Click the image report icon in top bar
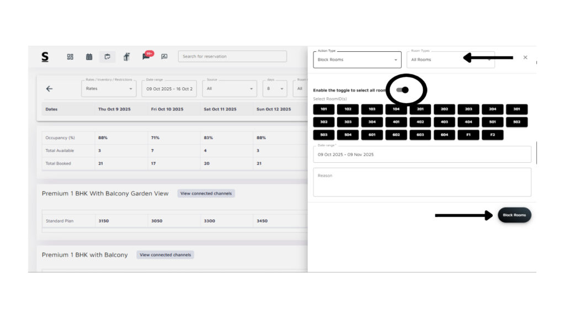Viewport: 565px width, 318px height. 164,56
